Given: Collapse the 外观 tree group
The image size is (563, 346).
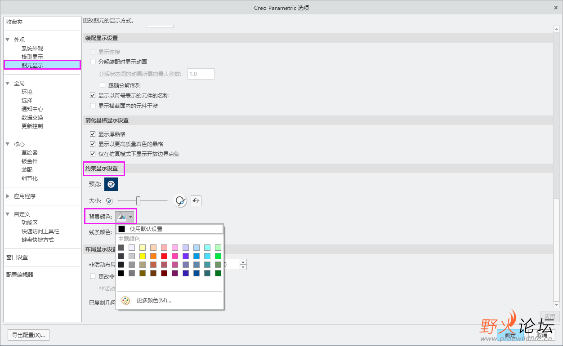Looking at the screenshot, I should [8, 40].
